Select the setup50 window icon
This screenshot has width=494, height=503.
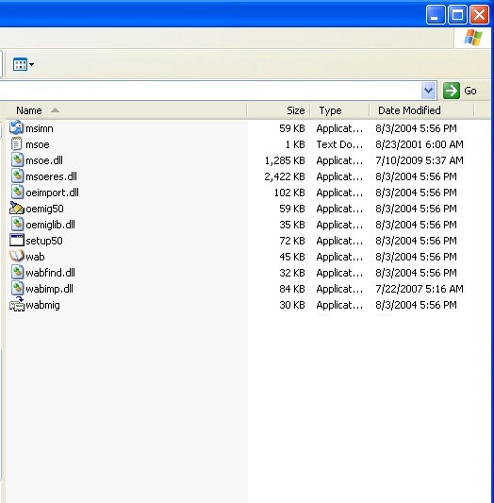click(17, 240)
